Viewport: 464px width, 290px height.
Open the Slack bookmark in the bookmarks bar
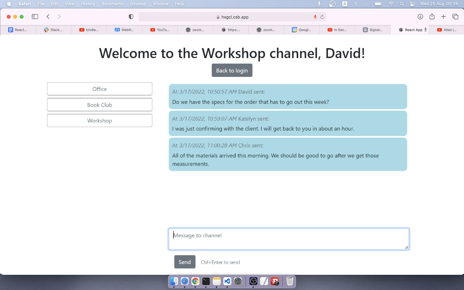53,30
